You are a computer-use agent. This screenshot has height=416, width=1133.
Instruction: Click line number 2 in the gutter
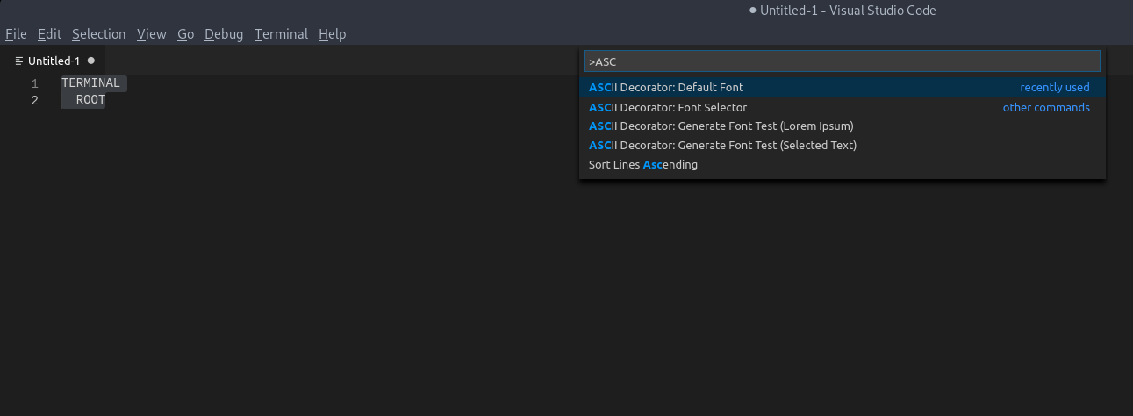tap(34, 100)
